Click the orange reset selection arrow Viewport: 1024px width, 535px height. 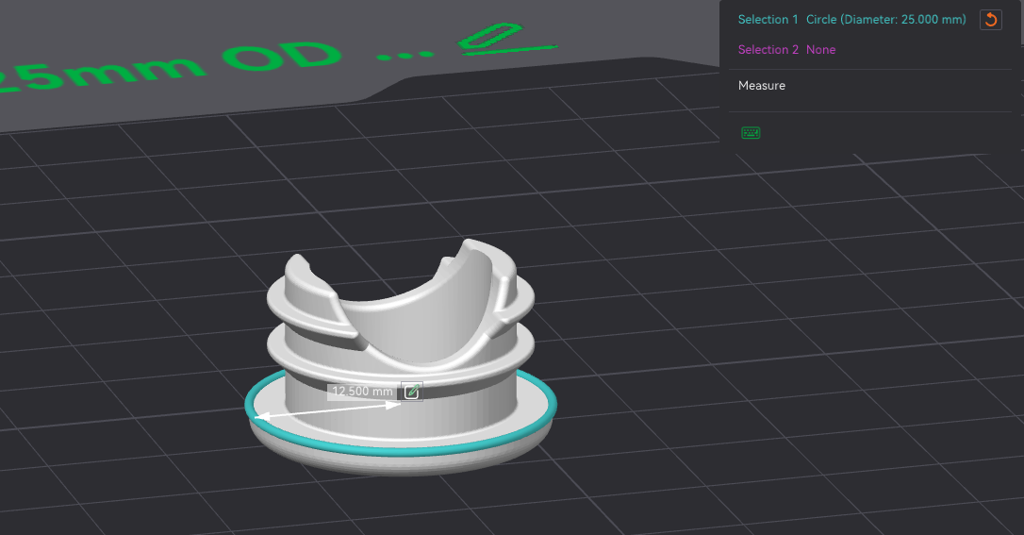click(991, 20)
